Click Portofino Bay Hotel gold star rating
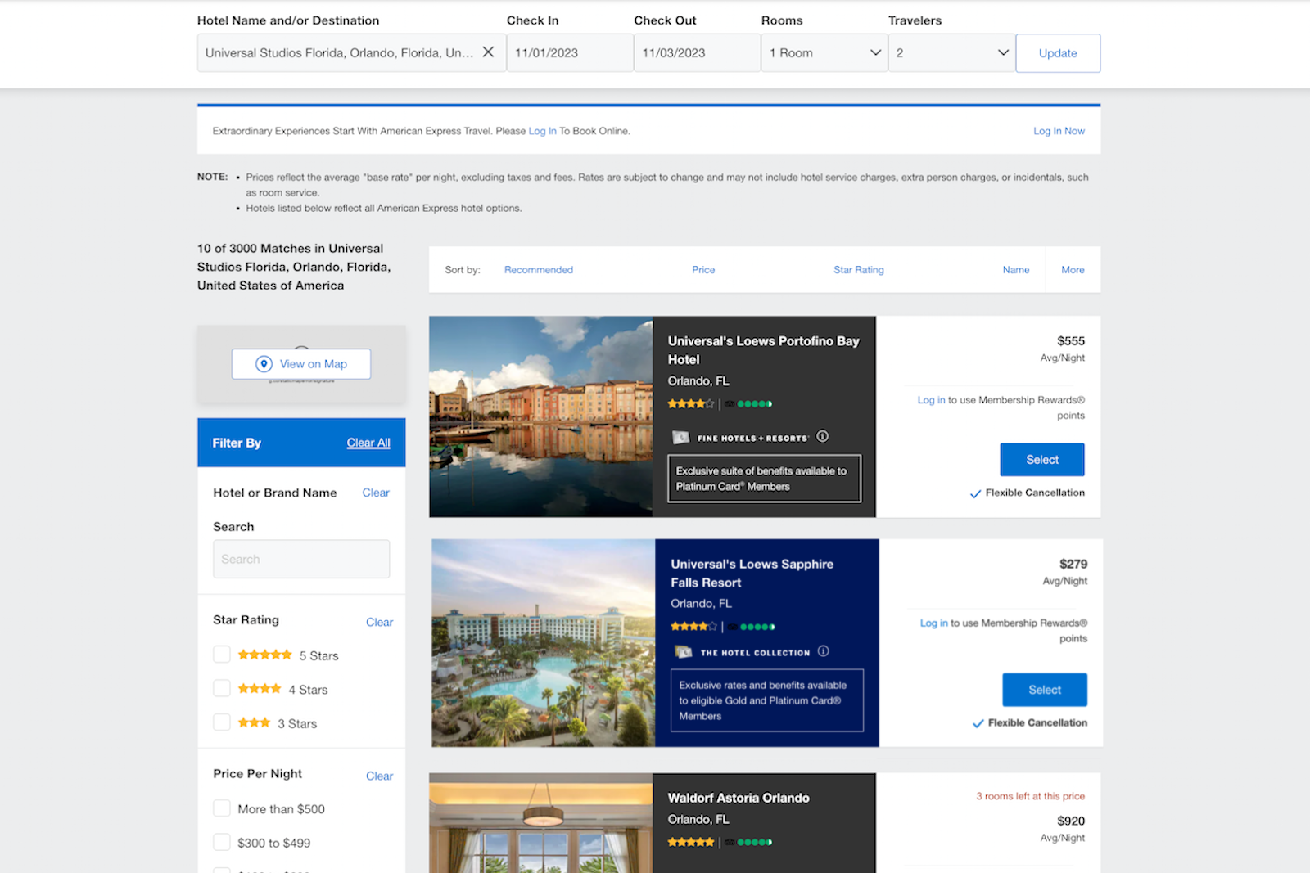 691,403
